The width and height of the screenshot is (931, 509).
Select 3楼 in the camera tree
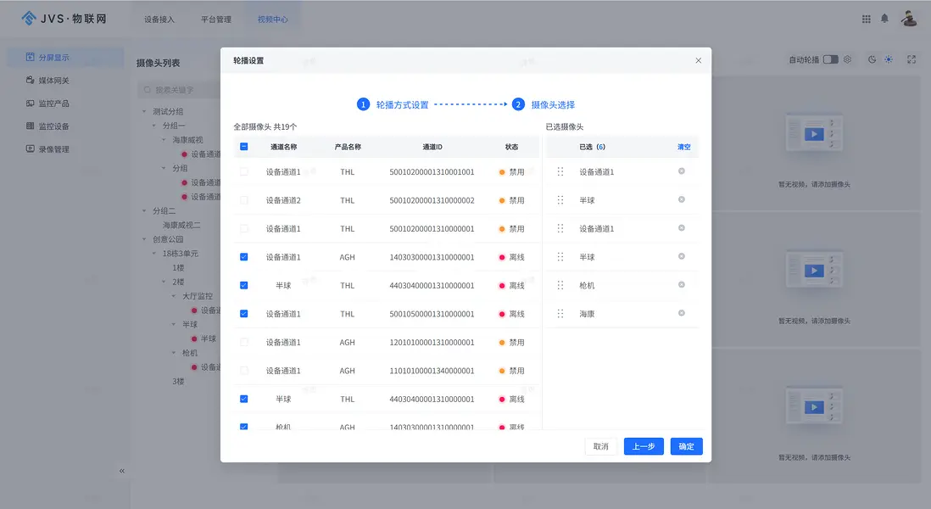click(178, 381)
